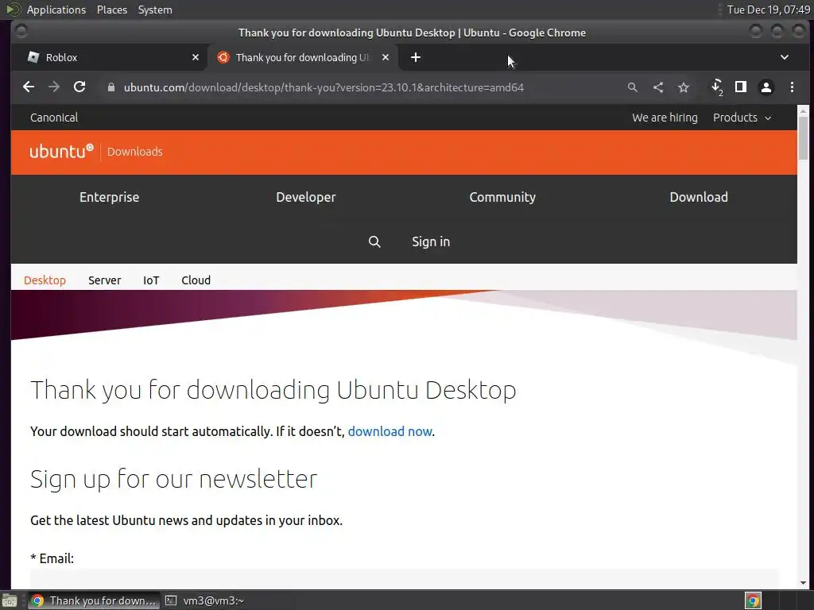Click the browser forward arrow
814x610 pixels.
coord(54,87)
